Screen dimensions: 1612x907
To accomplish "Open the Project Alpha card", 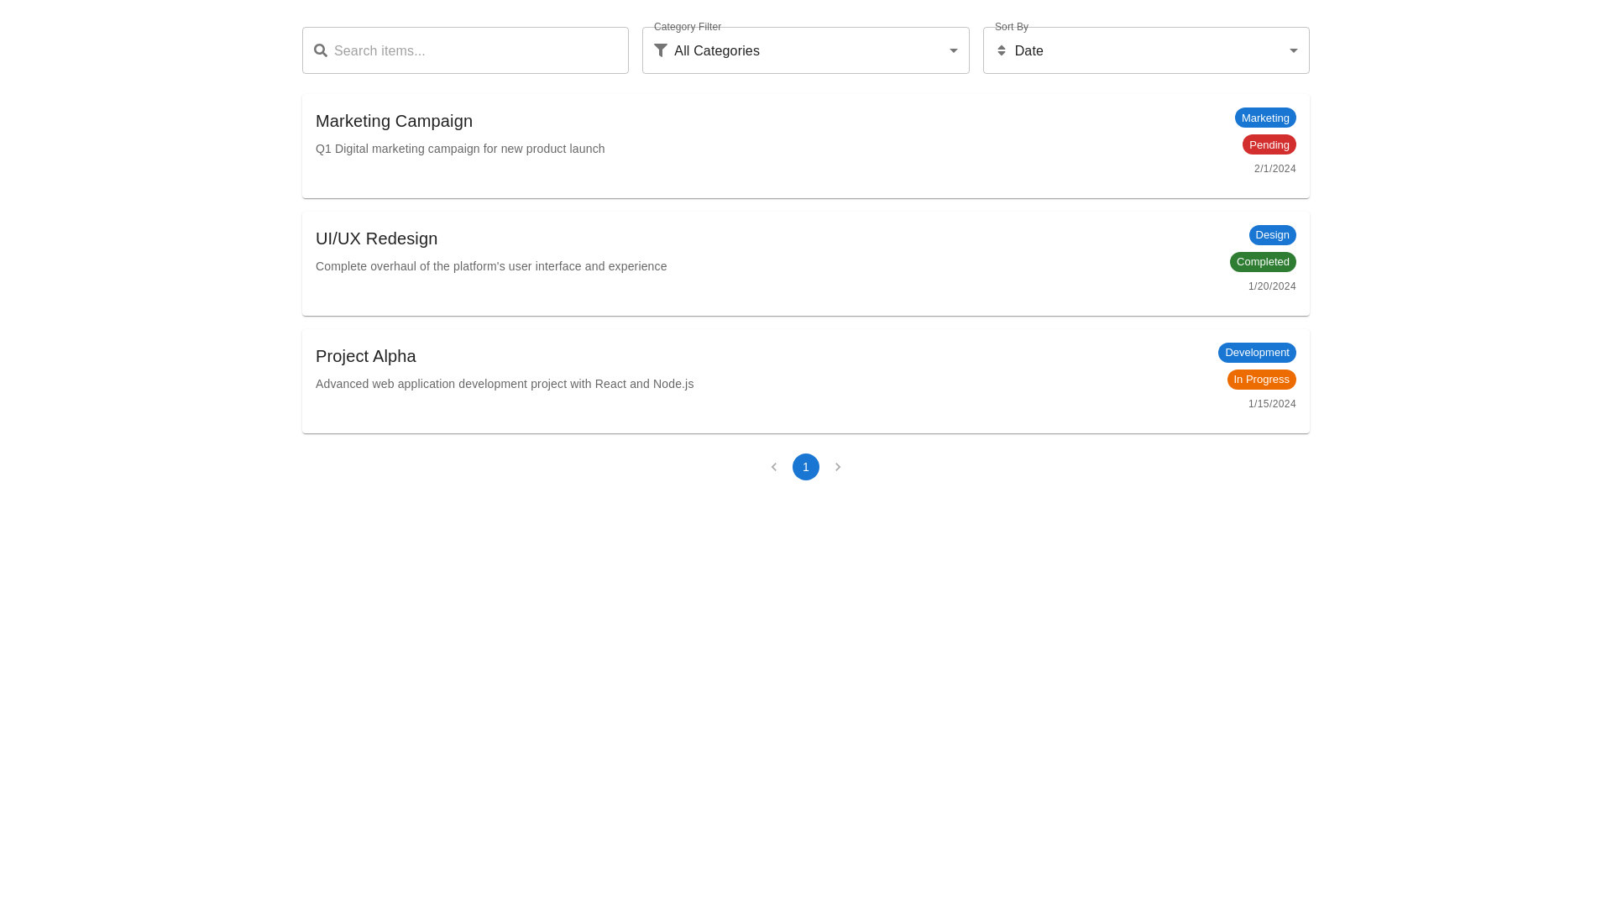I will tap(365, 356).
